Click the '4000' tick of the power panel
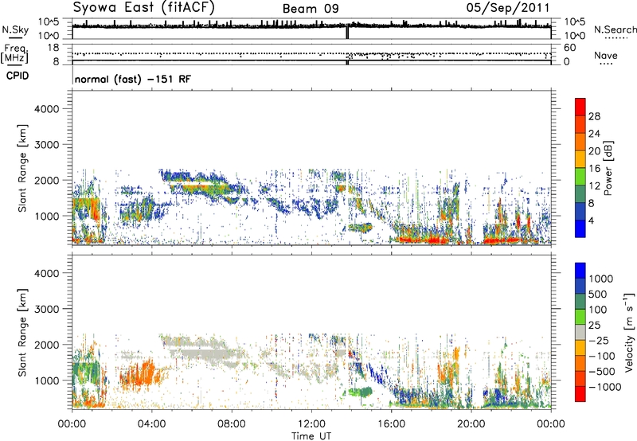The image size is (637, 441). tap(47, 109)
